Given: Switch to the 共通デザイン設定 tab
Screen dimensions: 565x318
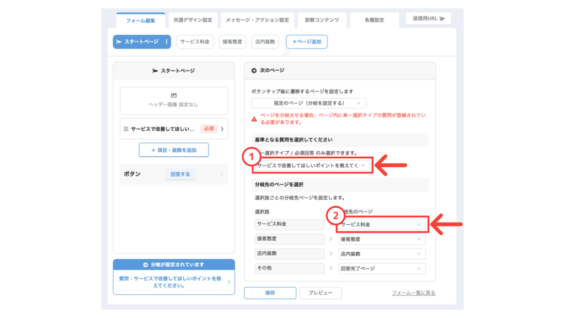Looking at the screenshot, I should [193, 20].
